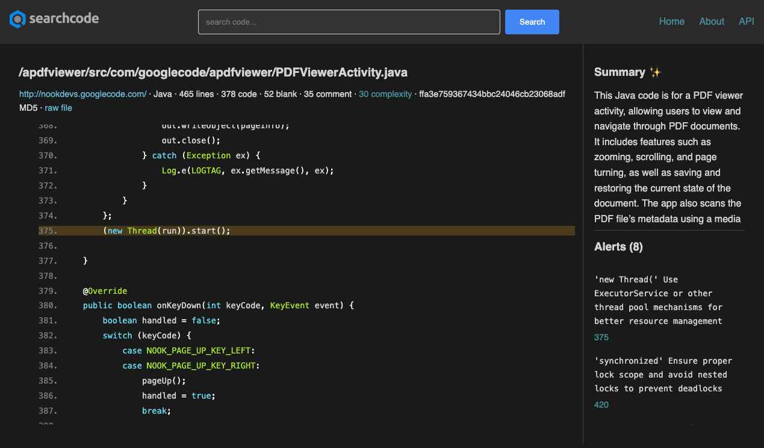Viewport: 764px width, 448px height.
Task: Click line number 387 'break;' row
Action: pos(306,411)
